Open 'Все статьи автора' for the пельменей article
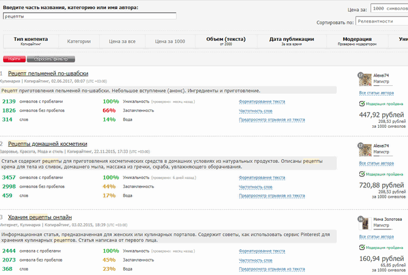Viewport: 408px width, 275px height. pos(376,93)
